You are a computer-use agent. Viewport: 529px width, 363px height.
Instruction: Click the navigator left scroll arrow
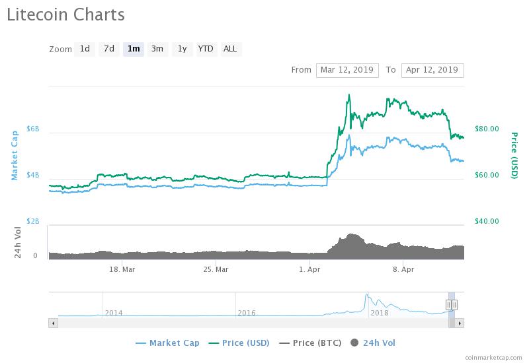(52, 323)
